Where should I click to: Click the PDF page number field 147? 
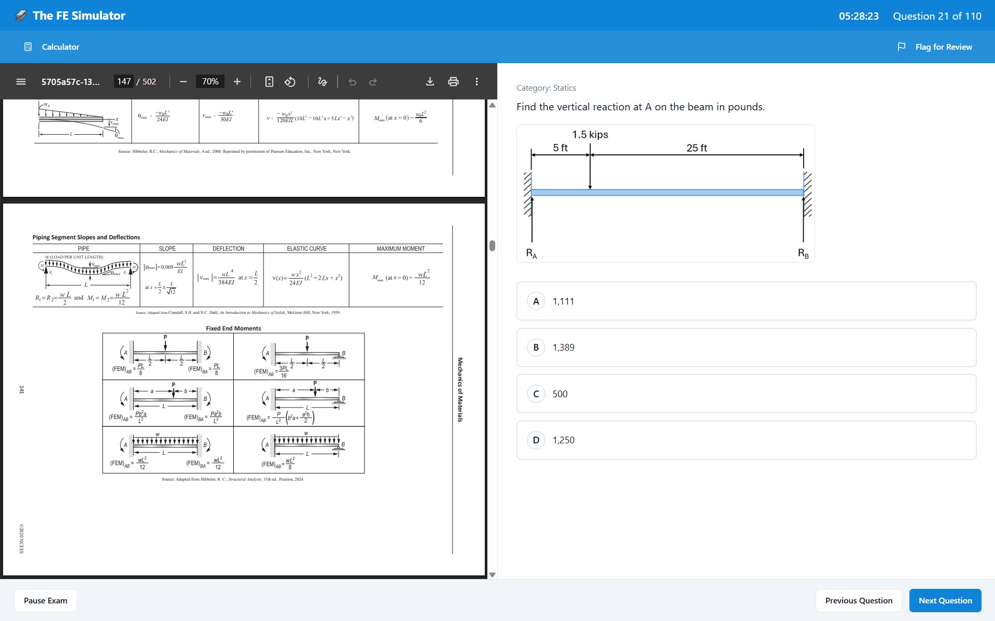(x=124, y=81)
